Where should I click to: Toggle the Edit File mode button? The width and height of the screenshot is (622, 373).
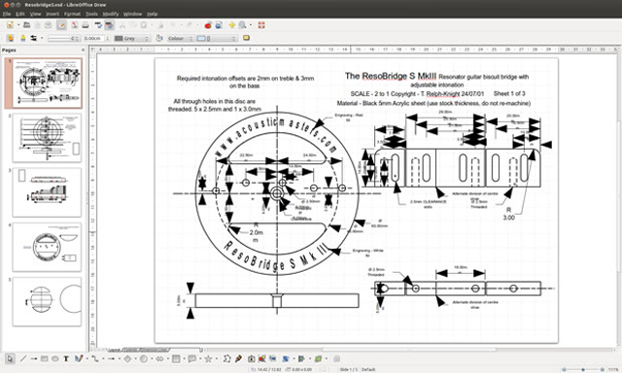pos(61,25)
